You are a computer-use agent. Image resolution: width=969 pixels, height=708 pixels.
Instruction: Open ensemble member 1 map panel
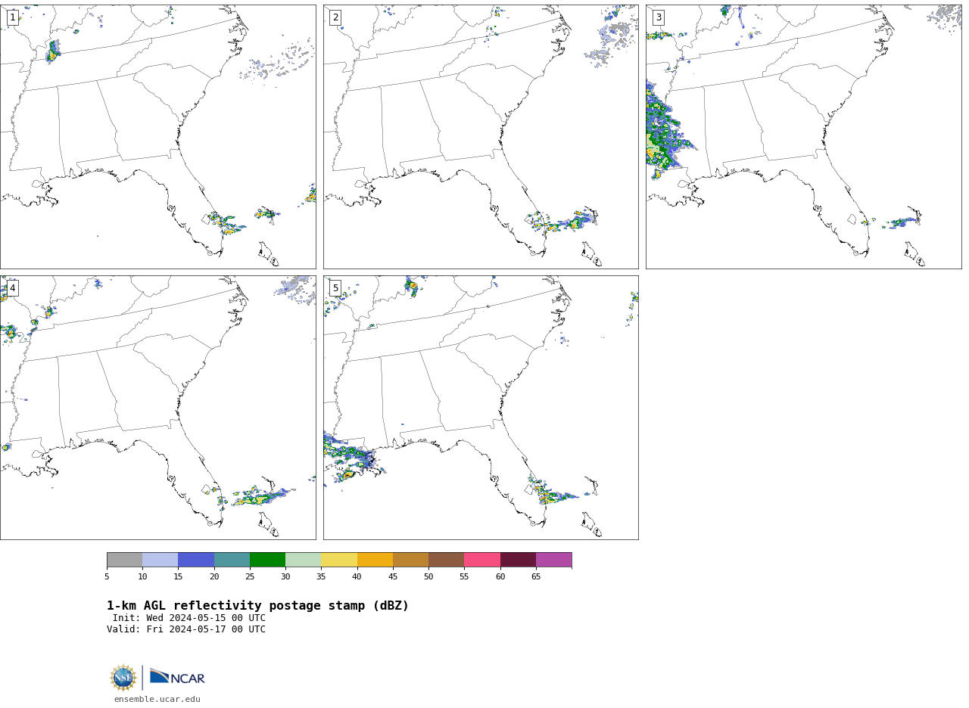pyautogui.click(x=157, y=137)
